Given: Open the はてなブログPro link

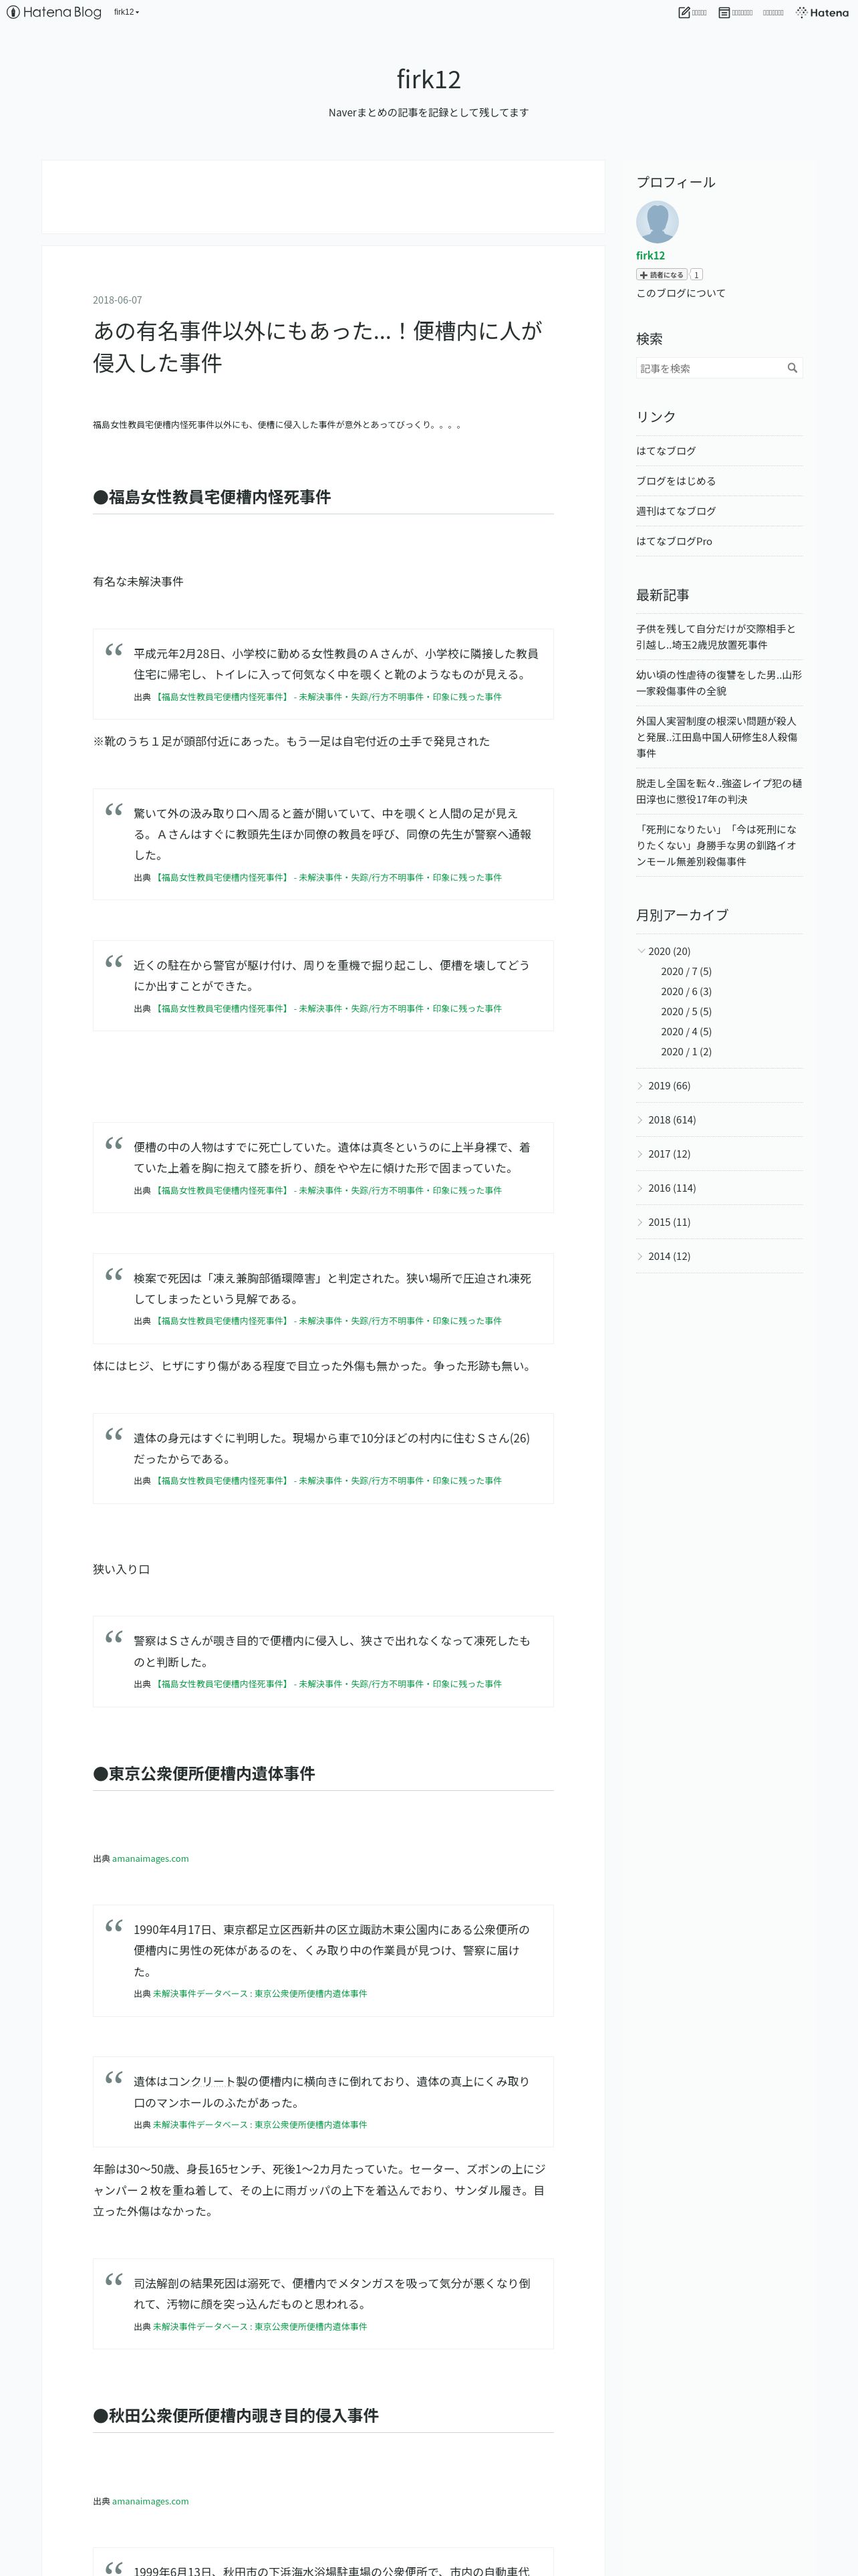Looking at the screenshot, I should click(674, 541).
